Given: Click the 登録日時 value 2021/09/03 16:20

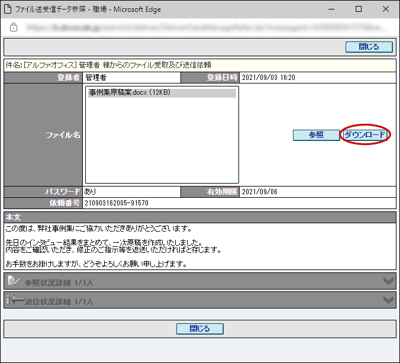Looking at the screenshot, I should point(268,78).
